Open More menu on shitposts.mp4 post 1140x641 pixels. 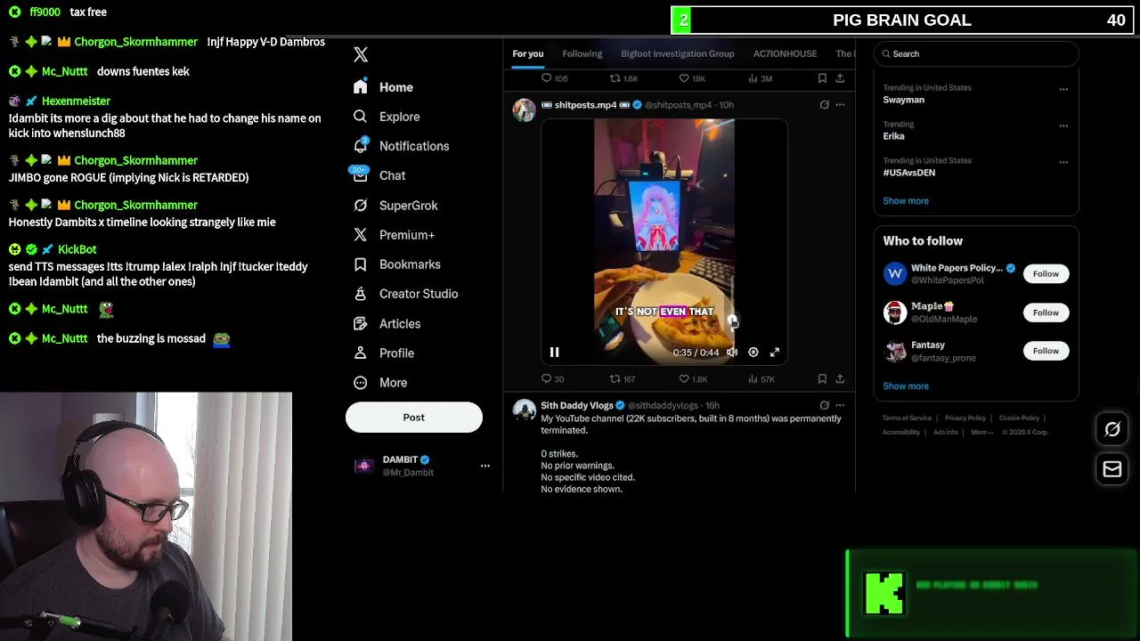pos(840,104)
